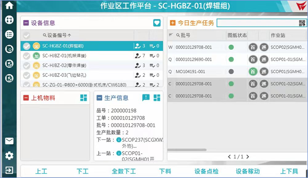Select the 设备点检 item on bottom bar
Screen dimensions: 308x178
(207, 172)
